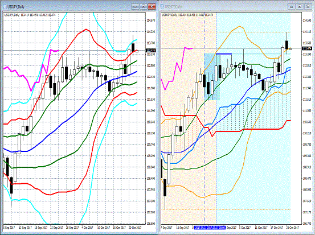Image resolution: width=315 pixels, height=235 pixels.
Task: Minimize the left USDJPY,Daily chart window
Action: coord(135,6)
